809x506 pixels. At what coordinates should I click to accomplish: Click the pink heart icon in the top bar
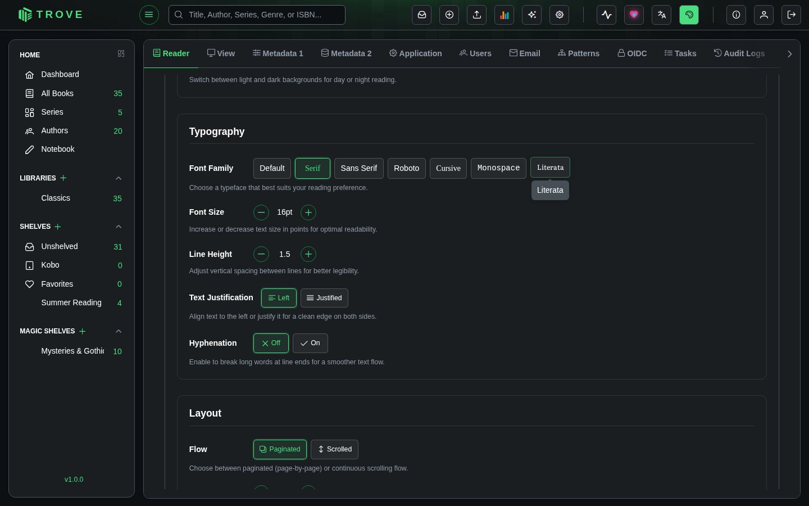coord(634,15)
